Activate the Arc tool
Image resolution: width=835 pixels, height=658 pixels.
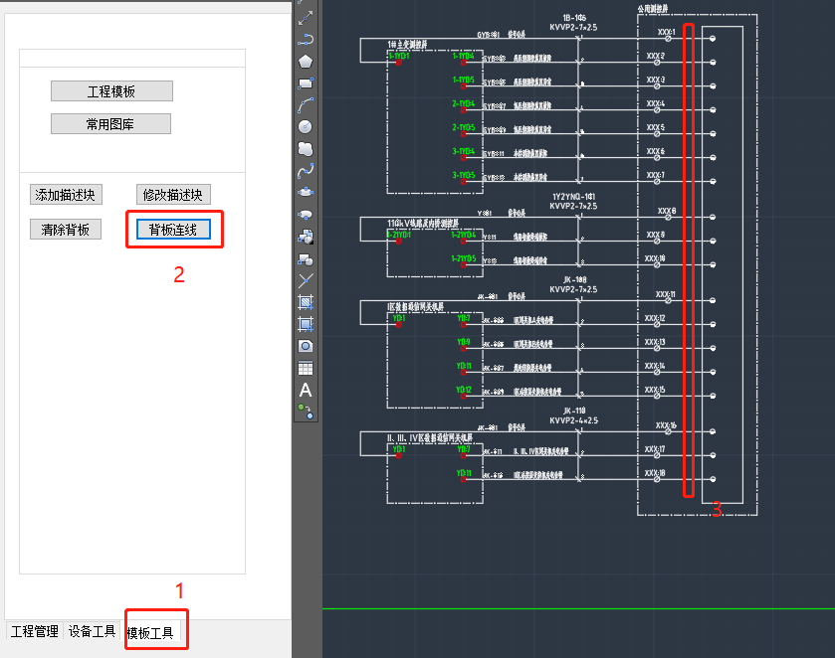tap(306, 104)
